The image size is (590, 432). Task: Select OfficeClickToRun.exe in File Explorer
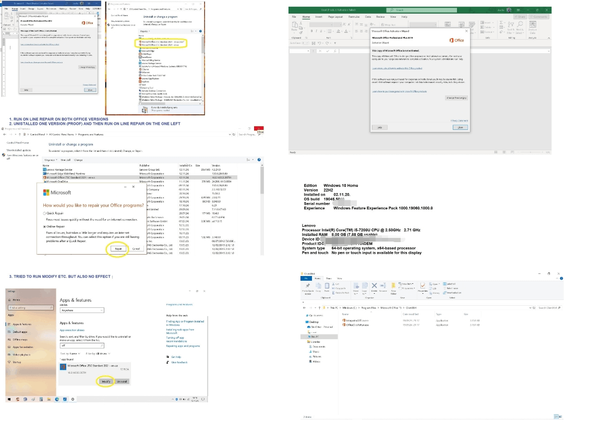click(357, 325)
